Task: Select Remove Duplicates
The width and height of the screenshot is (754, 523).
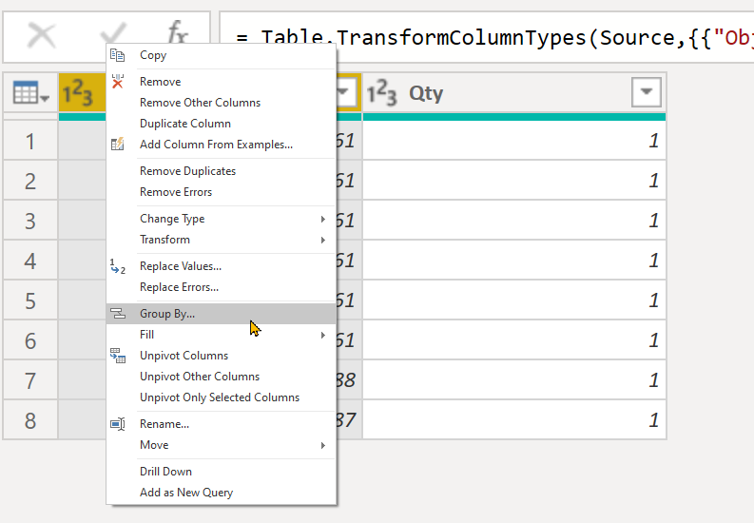Action: coord(221,171)
